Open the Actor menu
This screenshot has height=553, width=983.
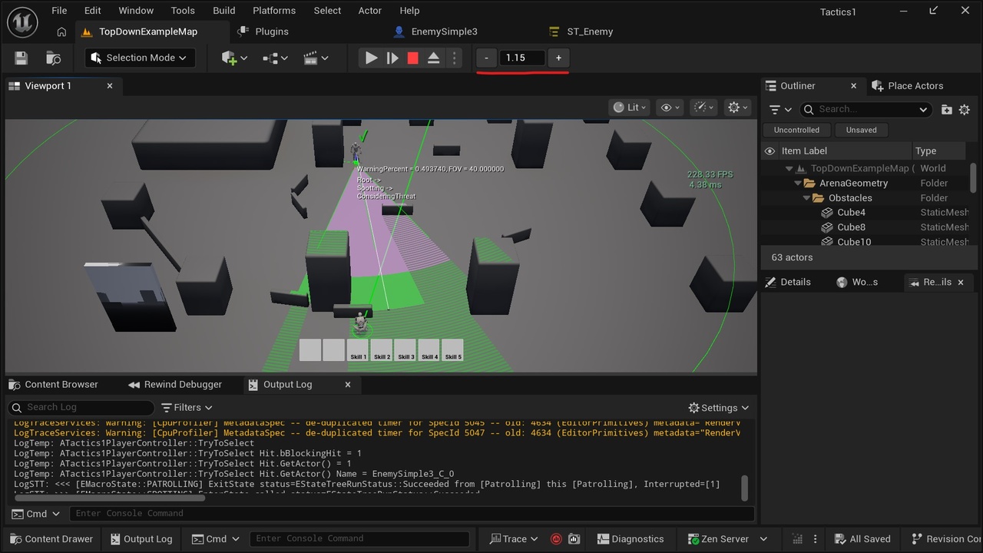[x=369, y=10]
